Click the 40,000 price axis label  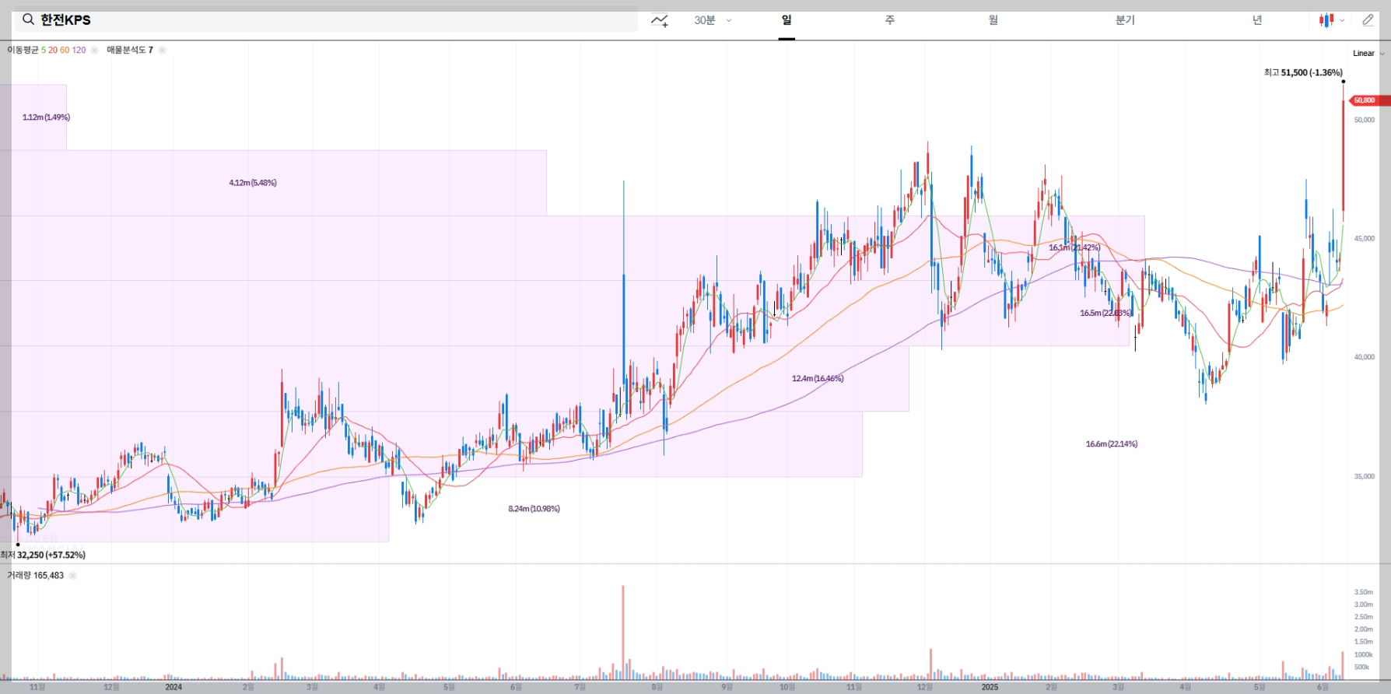pyautogui.click(x=1365, y=357)
